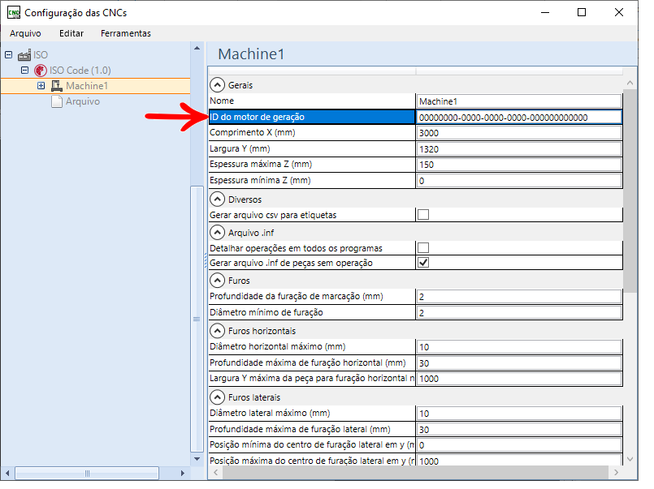This screenshot has height=489, width=654.
Task: Collapse the ISO tree node
Action: (x=8, y=54)
